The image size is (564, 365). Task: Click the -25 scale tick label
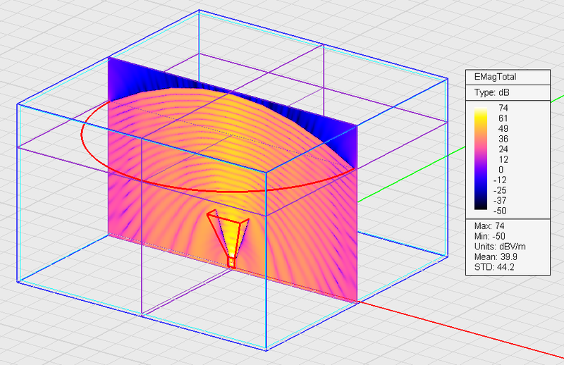click(x=500, y=190)
